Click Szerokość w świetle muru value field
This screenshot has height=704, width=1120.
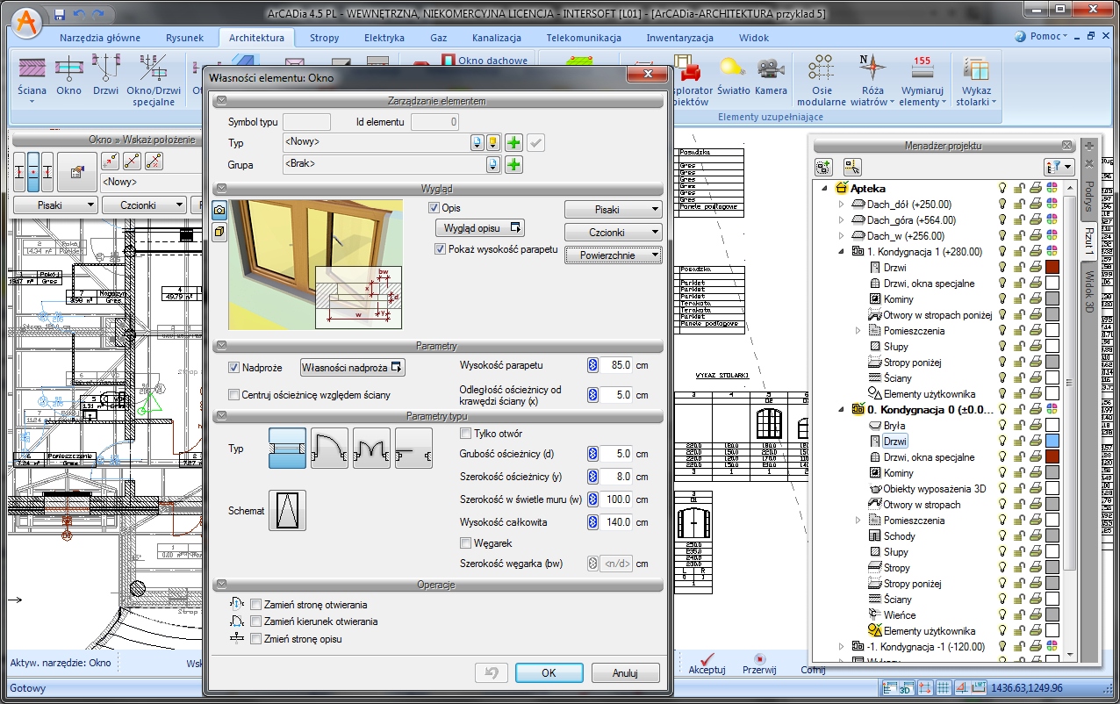tap(617, 499)
